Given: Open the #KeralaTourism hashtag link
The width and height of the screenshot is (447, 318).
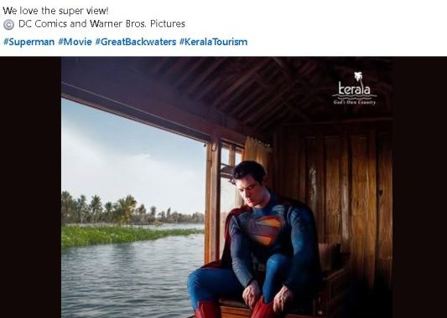Looking at the screenshot, I should 214,42.
